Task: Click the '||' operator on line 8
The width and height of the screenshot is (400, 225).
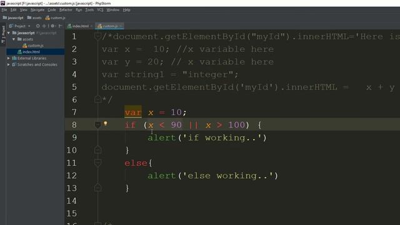Action: 193,125
